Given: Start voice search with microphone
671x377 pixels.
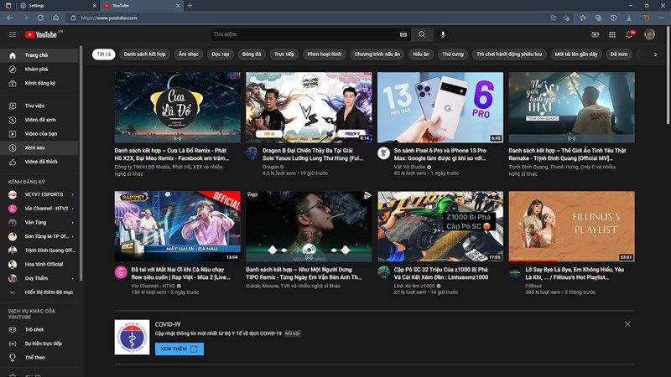Looking at the screenshot, I should (443, 34).
